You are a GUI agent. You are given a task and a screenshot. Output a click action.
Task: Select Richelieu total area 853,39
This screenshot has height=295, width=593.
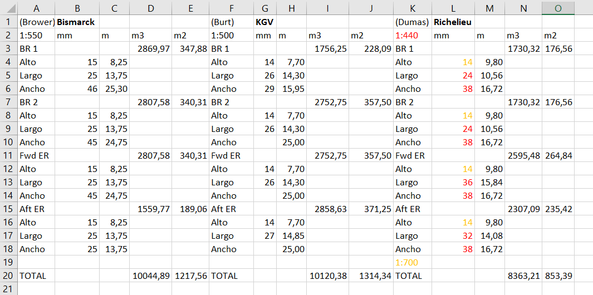[x=558, y=276]
